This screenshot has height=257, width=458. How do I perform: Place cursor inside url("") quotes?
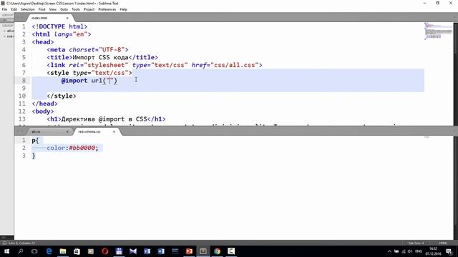click(x=109, y=81)
